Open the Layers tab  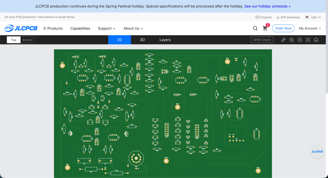pyautogui.click(x=165, y=40)
